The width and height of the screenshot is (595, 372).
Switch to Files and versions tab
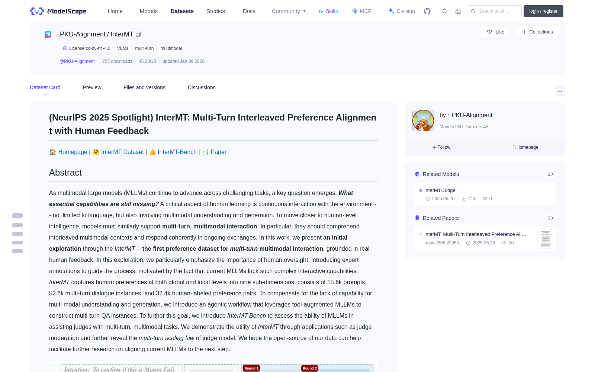(144, 87)
